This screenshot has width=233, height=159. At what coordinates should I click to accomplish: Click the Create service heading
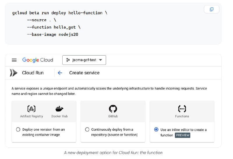[84, 73]
